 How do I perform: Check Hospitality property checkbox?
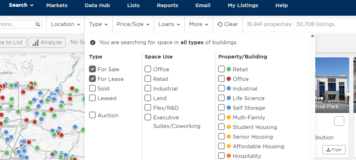(221, 156)
